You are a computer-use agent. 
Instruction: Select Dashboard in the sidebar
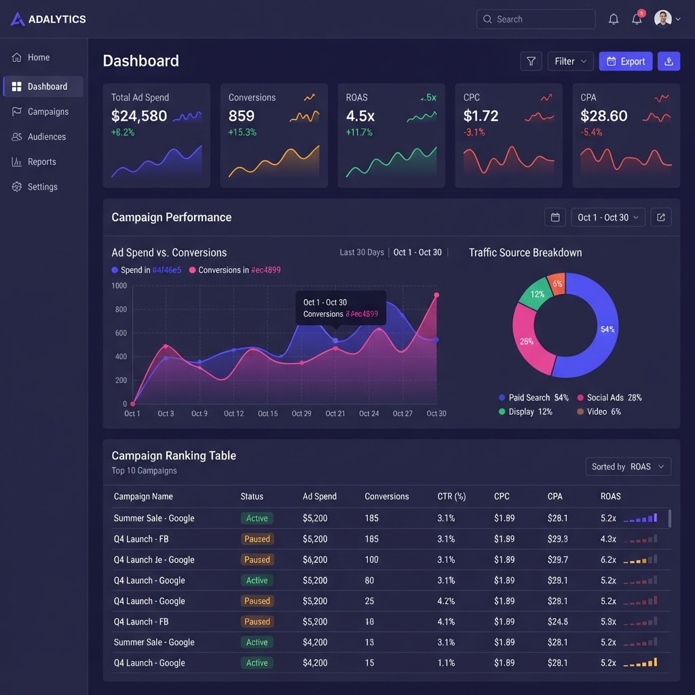(43, 86)
